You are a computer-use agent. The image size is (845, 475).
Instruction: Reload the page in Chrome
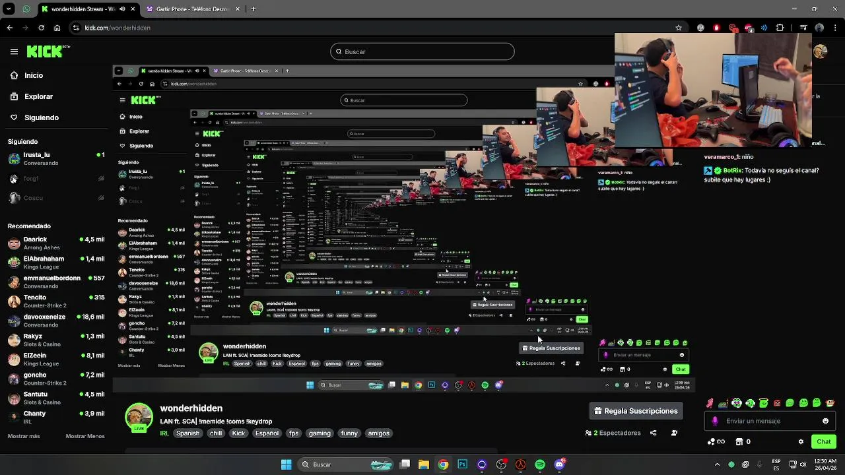pos(42,28)
